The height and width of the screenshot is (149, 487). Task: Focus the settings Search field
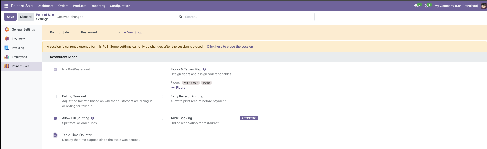[x=246, y=17]
